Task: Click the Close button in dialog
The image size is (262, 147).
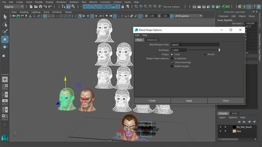Action: click(226, 101)
